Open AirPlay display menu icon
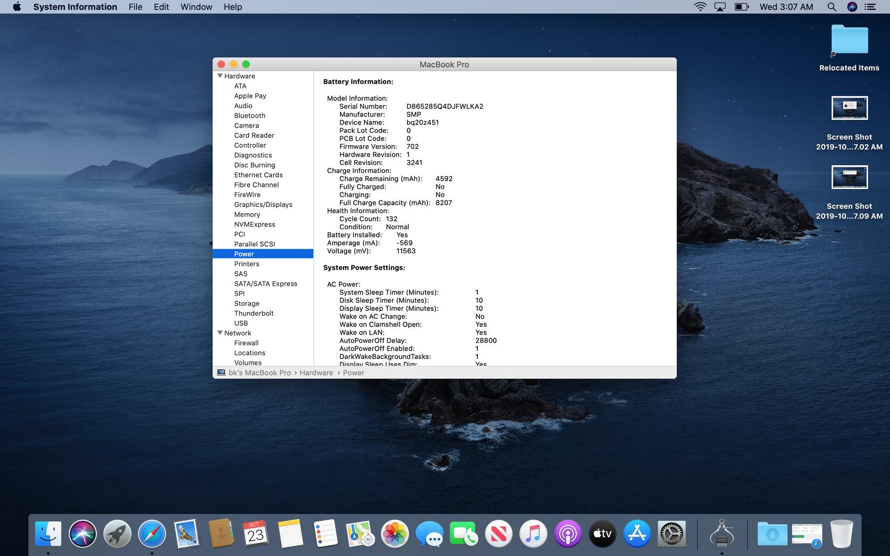890x556 pixels. [x=720, y=7]
